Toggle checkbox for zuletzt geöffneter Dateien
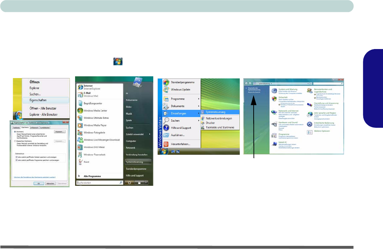The height and width of the screenshot is (249, 383). click(x=16, y=157)
